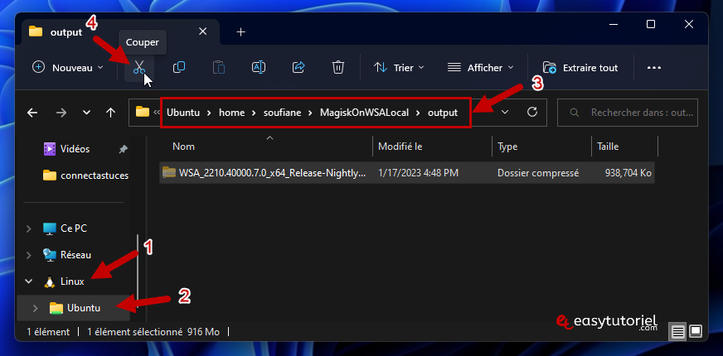Viewport: 723px width, 356px height.
Task: Click the Delete trash icon
Action: pos(338,68)
